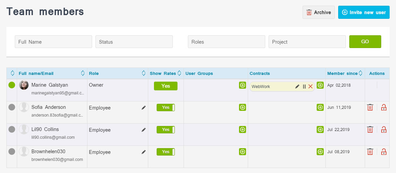
Task: Sort the Show Rates column
Action: point(179,73)
